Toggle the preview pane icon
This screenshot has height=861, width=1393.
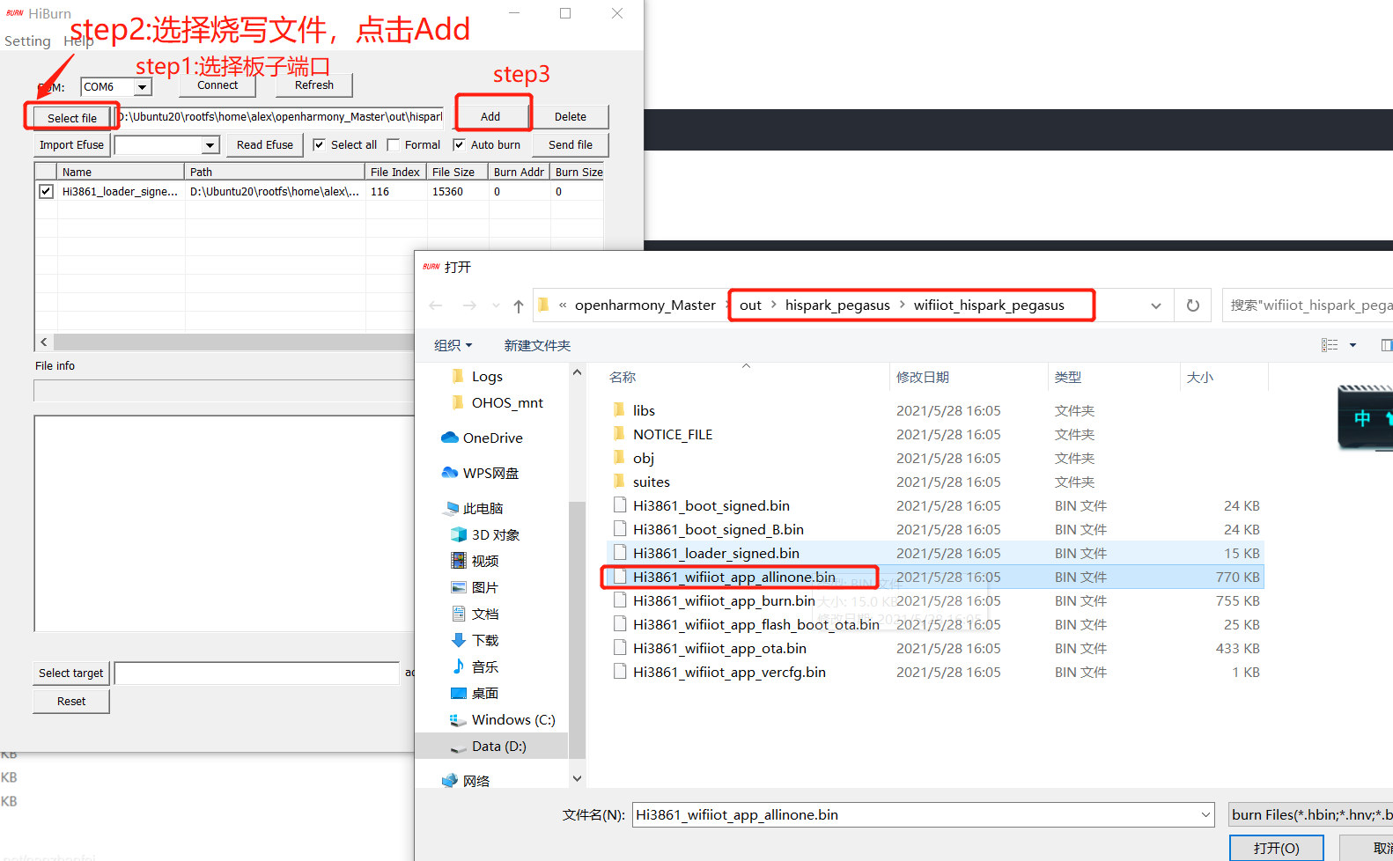pyautogui.click(x=1386, y=345)
